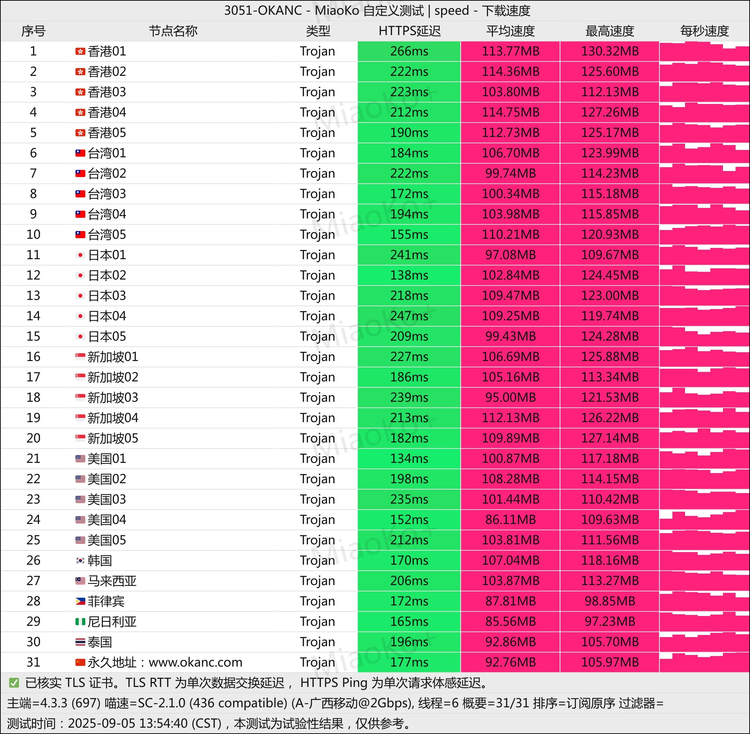This screenshot has width=750, height=734.
Task: Click the Singapore flag icon beside 新加坡01
Action: (80, 356)
